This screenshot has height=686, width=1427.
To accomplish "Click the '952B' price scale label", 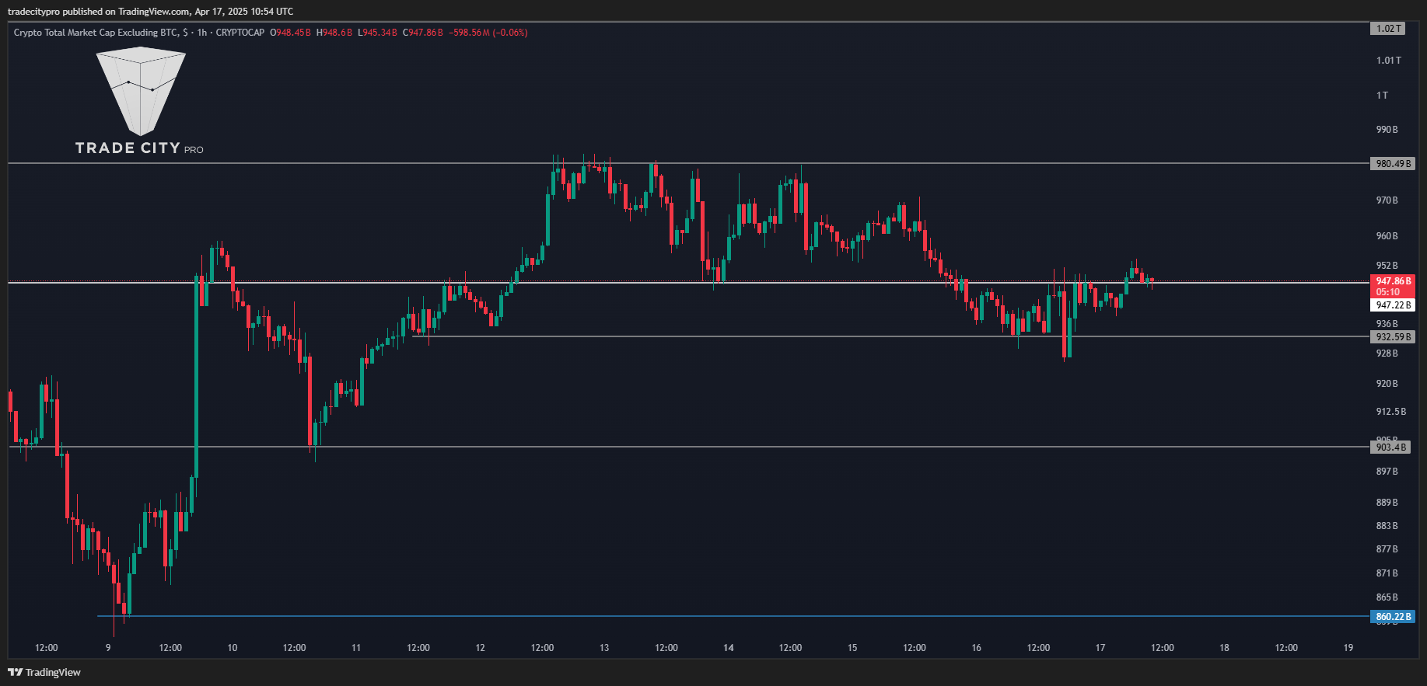I will [1387, 266].
